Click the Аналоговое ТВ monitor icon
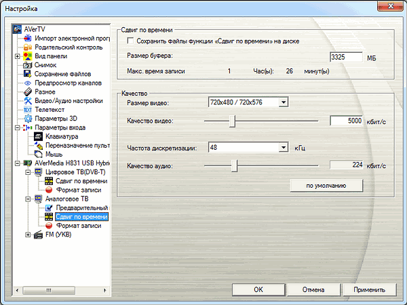 38,199
